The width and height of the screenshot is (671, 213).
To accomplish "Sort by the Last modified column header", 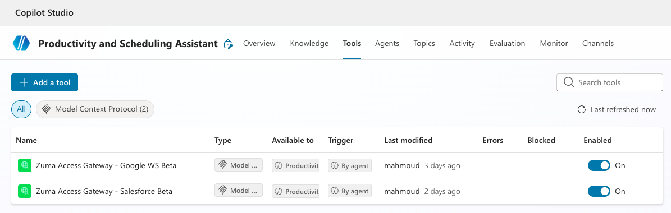I will click(408, 140).
